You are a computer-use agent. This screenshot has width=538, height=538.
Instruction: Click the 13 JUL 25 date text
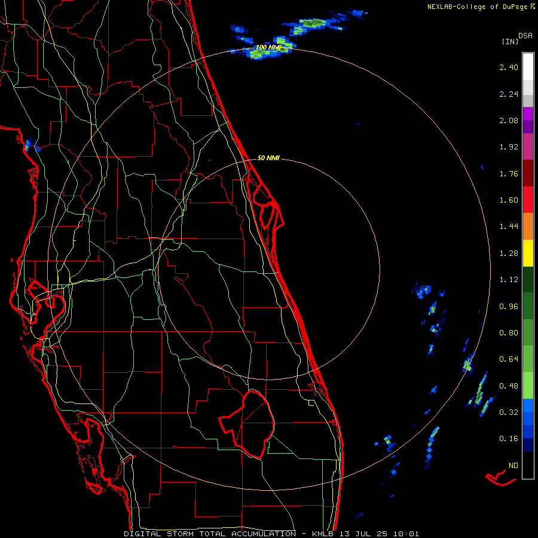pyautogui.click(x=364, y=534)
